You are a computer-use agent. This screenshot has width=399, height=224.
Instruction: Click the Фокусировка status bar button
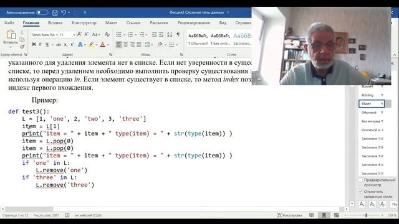click(x=289, y=215)
